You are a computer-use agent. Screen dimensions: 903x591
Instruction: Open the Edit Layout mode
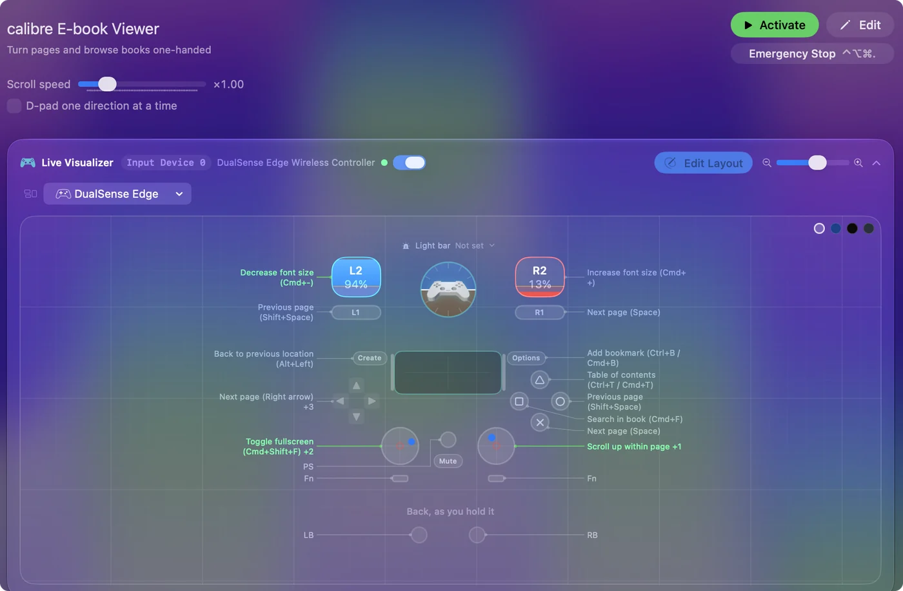point(704,163)
